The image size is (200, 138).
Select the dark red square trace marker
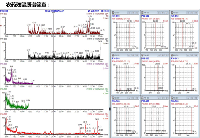[1, 26]
